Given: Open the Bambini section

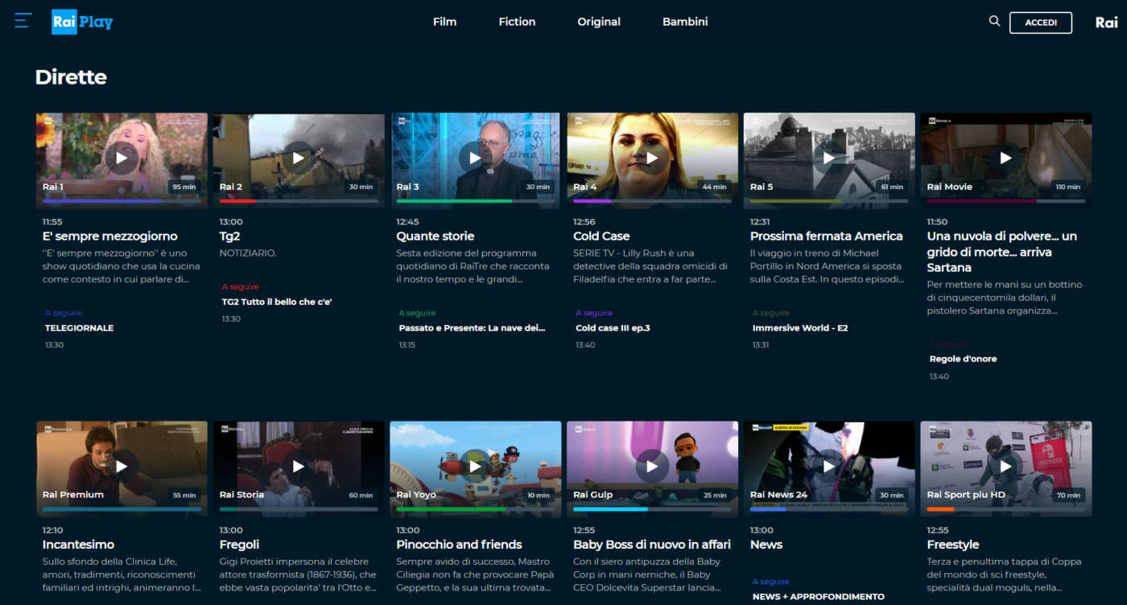Looking at the screenshot, I should click(685, 22).
